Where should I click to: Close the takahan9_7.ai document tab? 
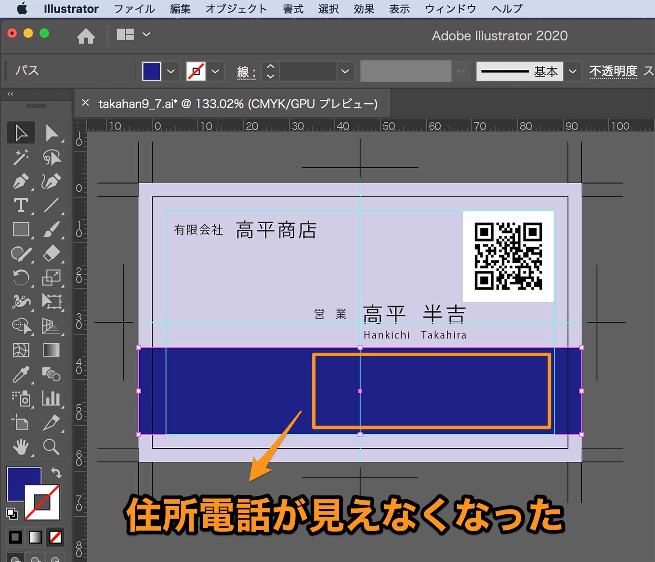point(85,103)
